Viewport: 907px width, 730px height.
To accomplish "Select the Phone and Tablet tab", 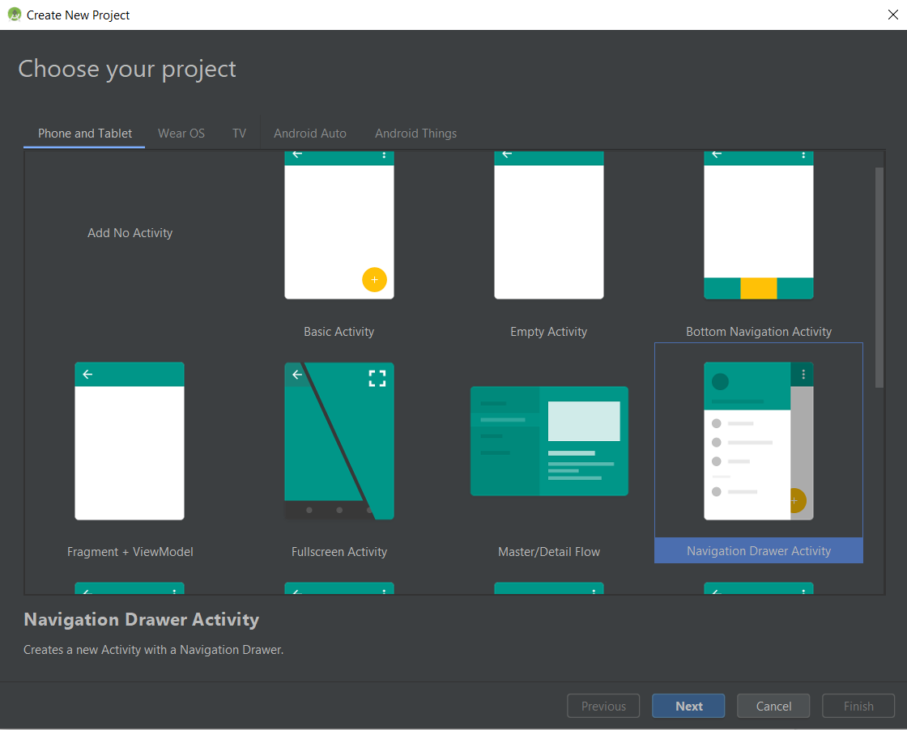I will pyautogui.click(x=83, y=133).
